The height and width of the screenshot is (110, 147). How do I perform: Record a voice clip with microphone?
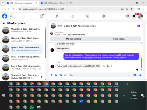(51, 75)
